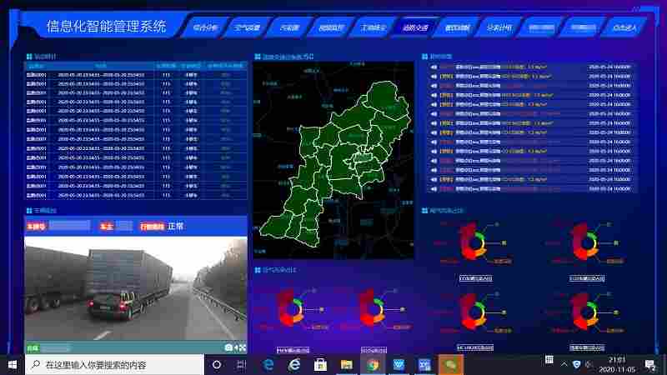
Task: Click the Windows Start button
Action: (13, 365)
